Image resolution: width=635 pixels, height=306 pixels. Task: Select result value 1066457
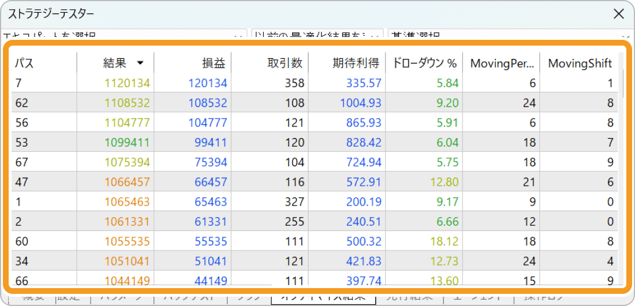point(128,181)
